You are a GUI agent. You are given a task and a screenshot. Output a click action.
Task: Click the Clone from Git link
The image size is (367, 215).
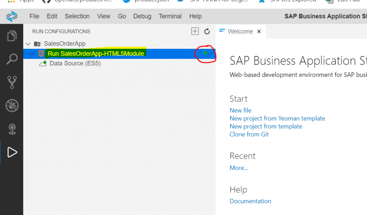(249, 134)
